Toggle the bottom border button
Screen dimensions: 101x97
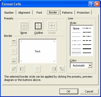coord(14,60)
